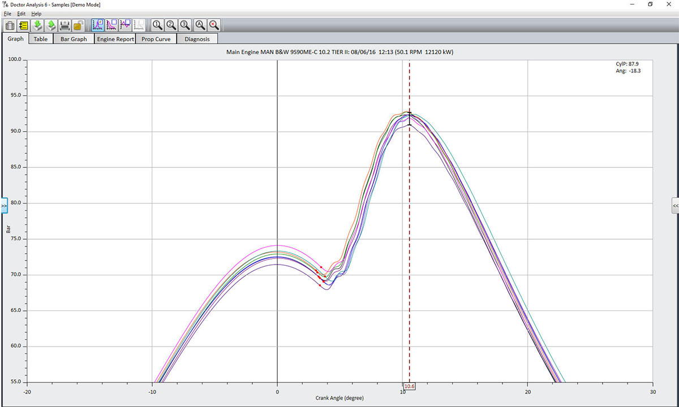
Task: Switch to the second curve graph mode icon
Action: tap(111, 25)
